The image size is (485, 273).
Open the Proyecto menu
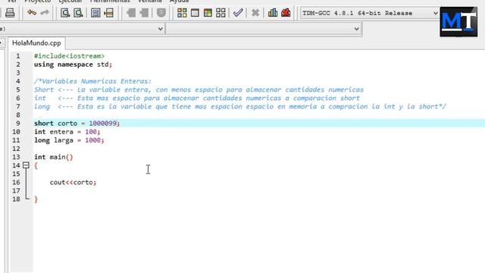coord(37,2)
